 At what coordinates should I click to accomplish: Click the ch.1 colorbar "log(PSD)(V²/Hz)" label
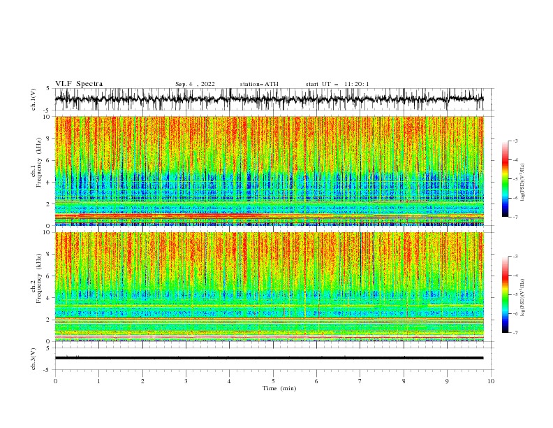[524, 183]
